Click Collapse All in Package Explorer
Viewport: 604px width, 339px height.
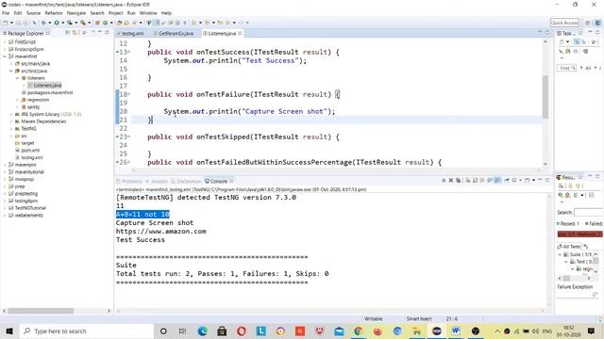pos(67,33)
